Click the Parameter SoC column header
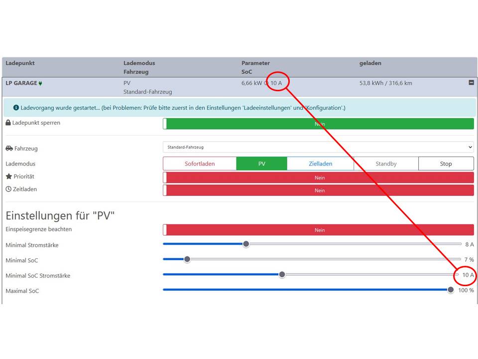This screenshot has width=478, height=359. 255,67
